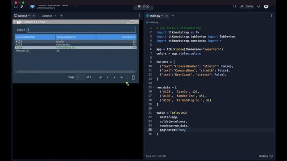The image size is (287, 161).
Task: Close the Console tab
Action: [x=55, y=16]
